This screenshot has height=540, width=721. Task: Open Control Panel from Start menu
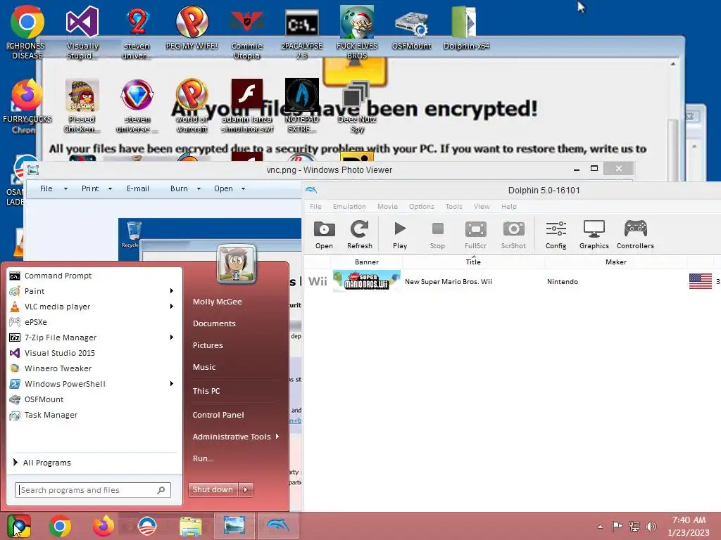click(218, 415)
